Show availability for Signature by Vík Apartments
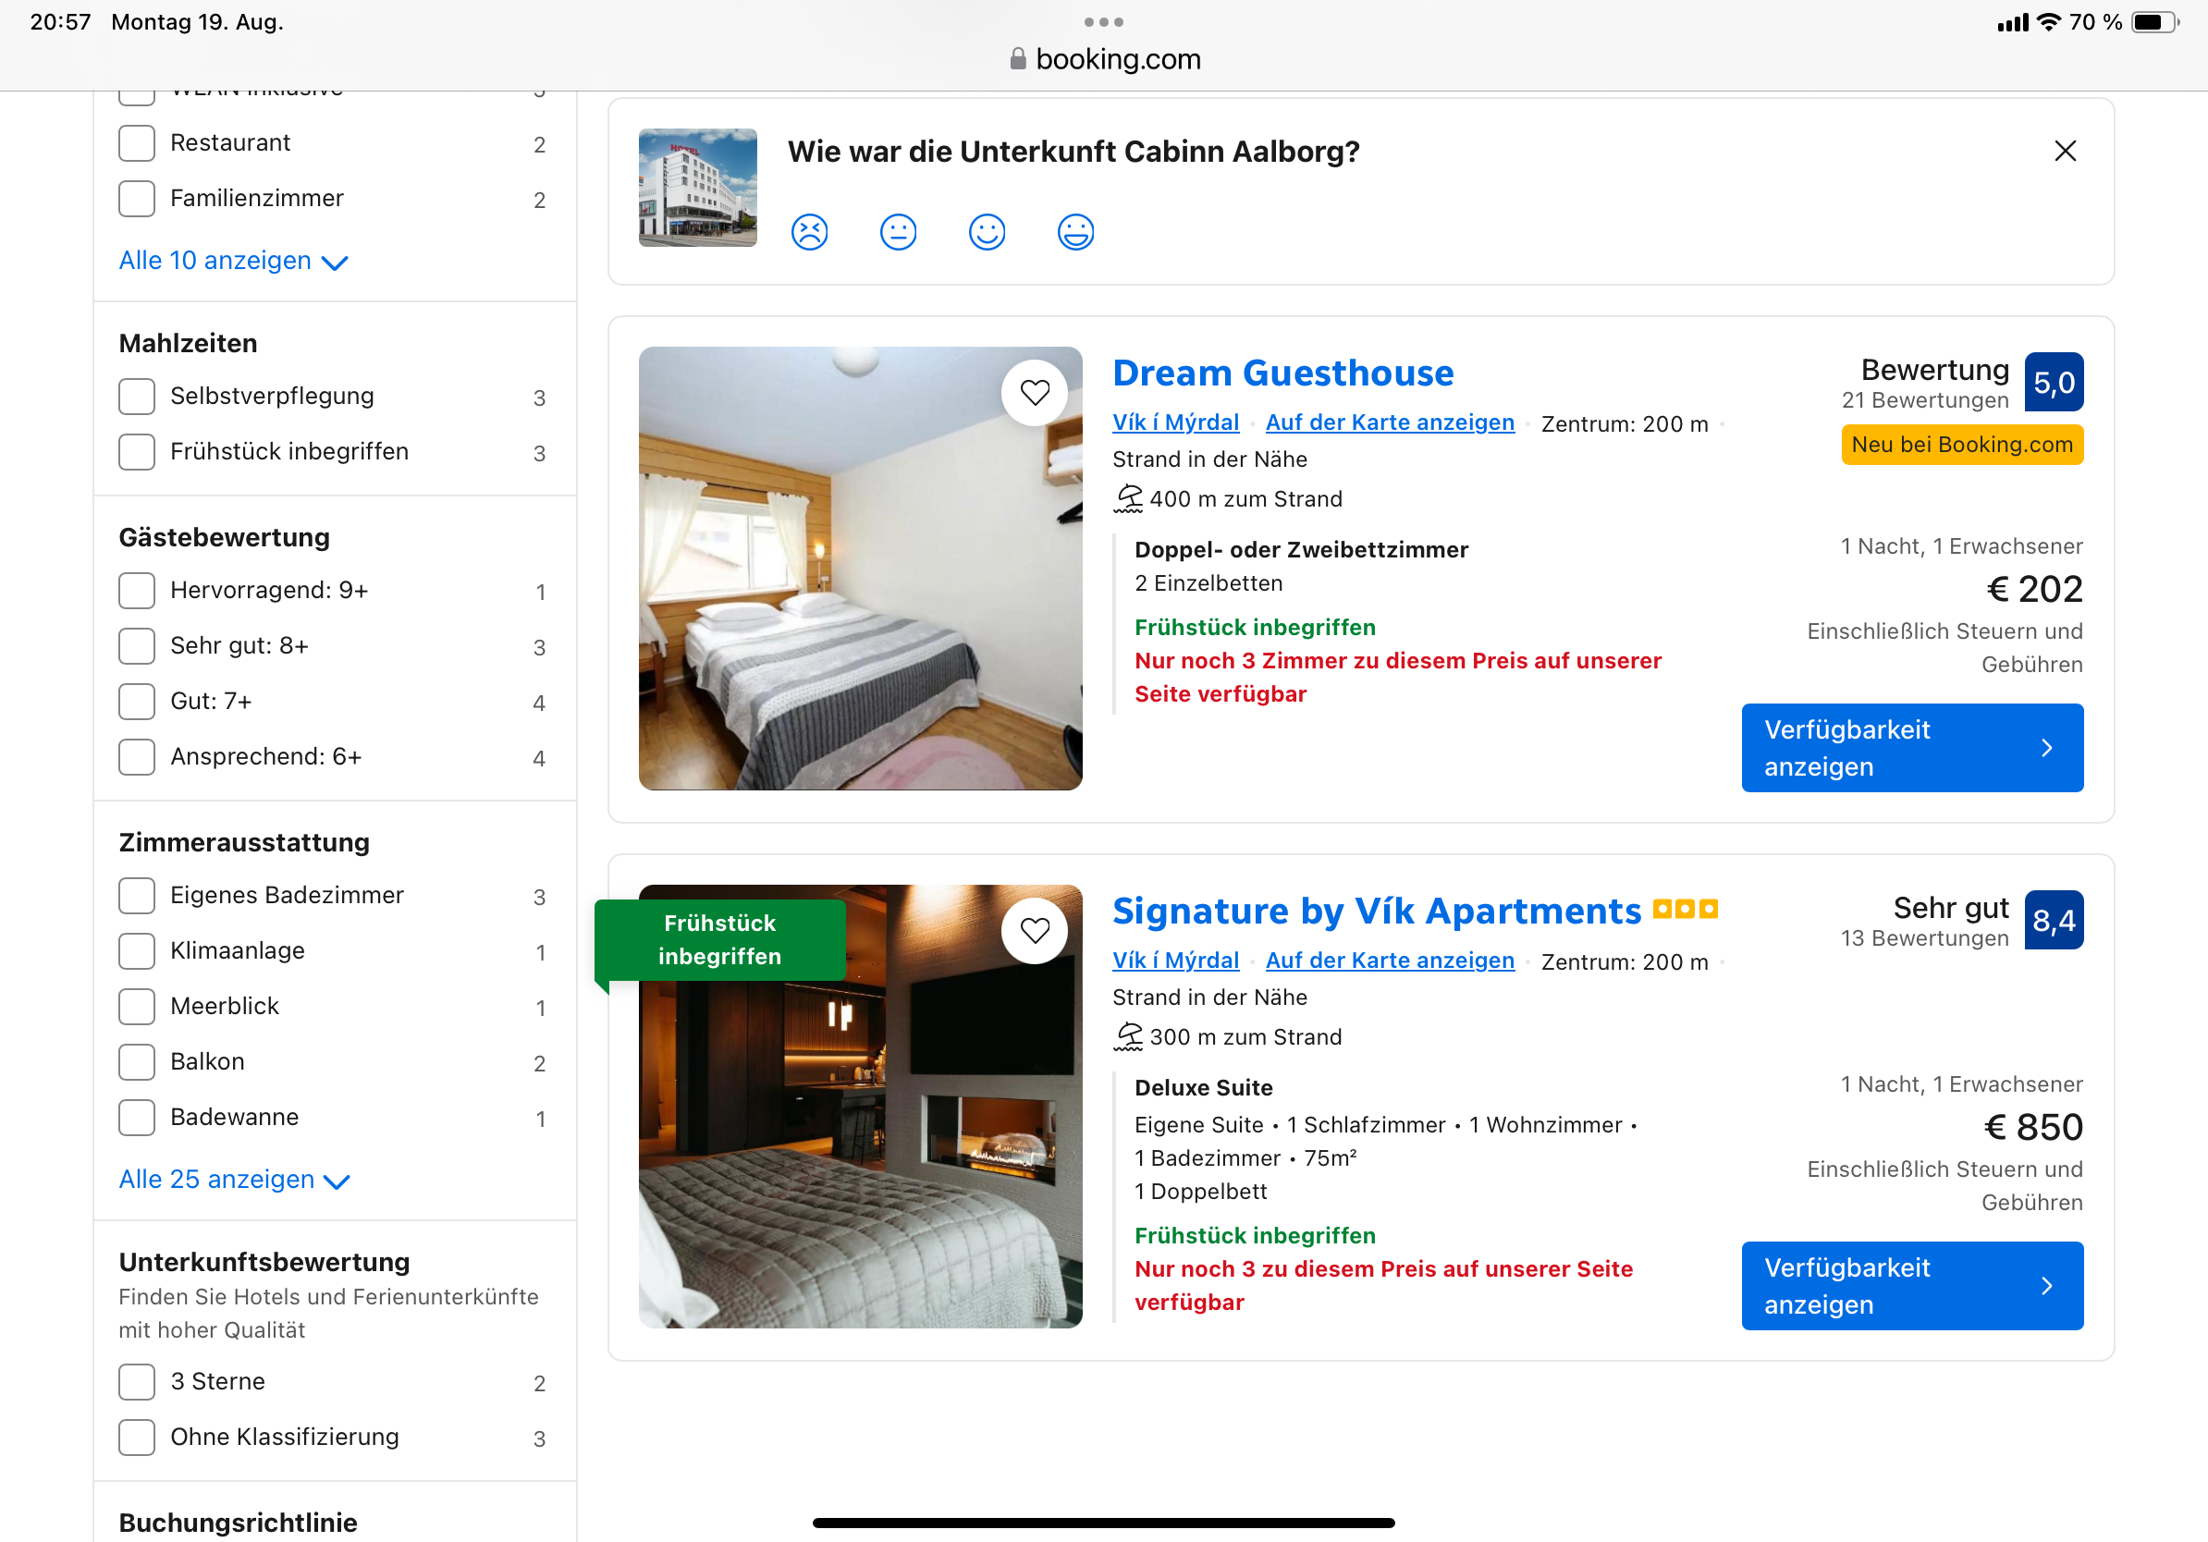 pos(1912,1285)
